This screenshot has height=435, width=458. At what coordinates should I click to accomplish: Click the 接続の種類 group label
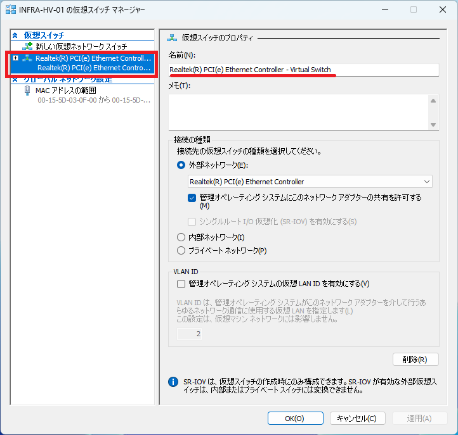(192, 140)
